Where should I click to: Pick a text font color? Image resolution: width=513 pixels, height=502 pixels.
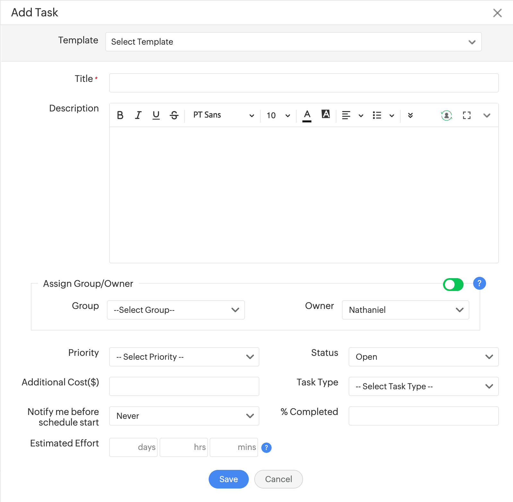(x=307, y=115)
